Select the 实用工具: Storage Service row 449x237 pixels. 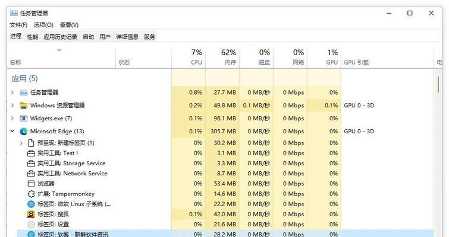tap(225, 164)
